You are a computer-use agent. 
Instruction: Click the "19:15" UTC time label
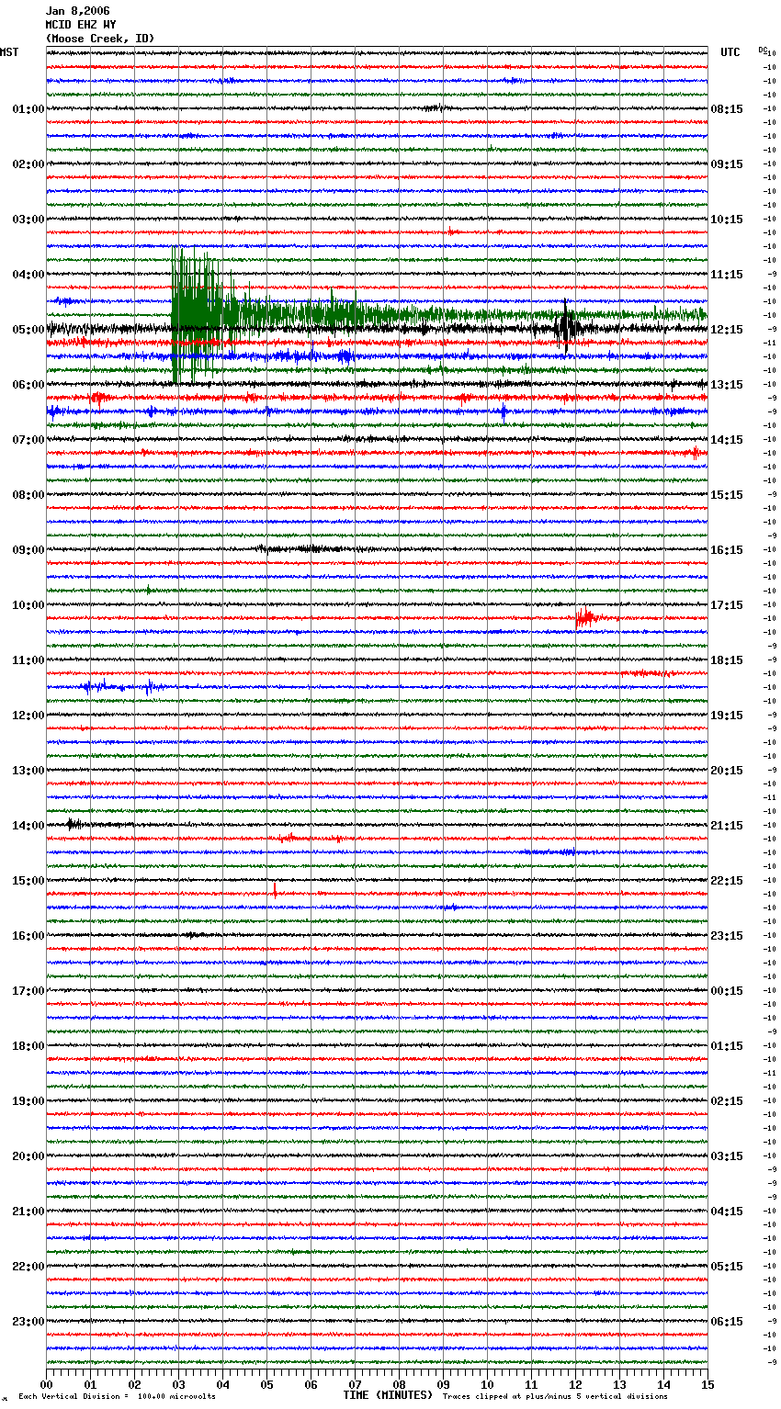[x=727, y=716]
